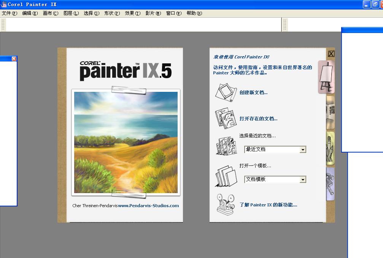Screen dimensions: 383x258
Task: Click the template boards icon
Action: point(226,176)
